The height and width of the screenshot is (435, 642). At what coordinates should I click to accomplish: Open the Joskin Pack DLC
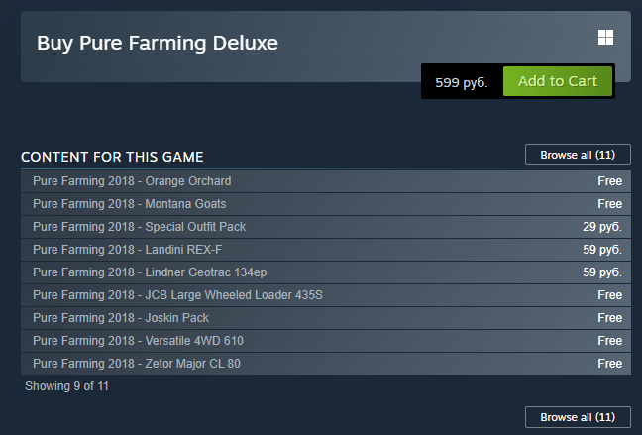[x=121, y=318]
